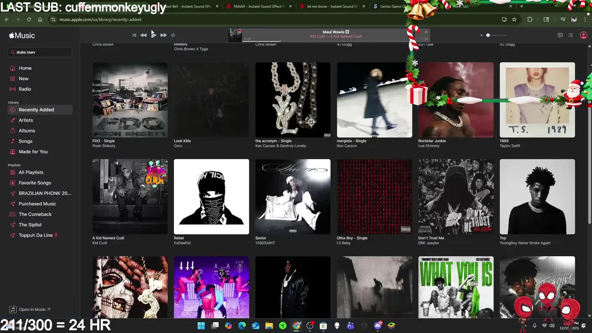Viewport: 592px width, 333px height.
Task: Open the margiela - Single album cover
Action: click(374, 100)
